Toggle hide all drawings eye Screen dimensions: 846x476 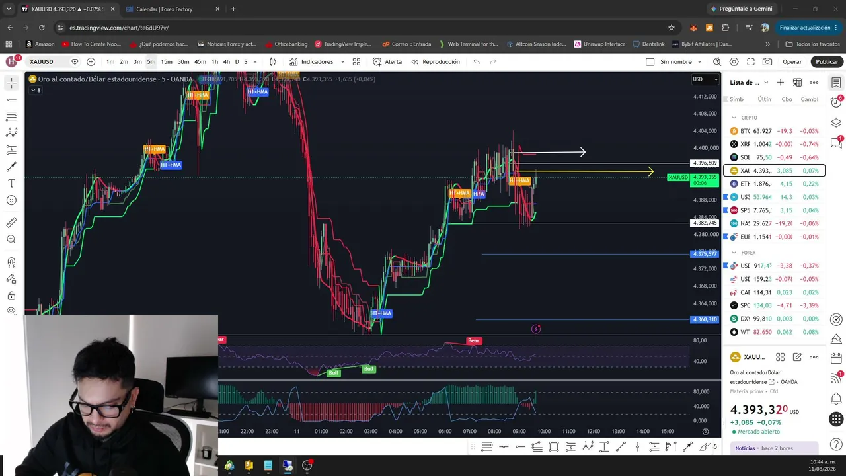coord(11,311)
